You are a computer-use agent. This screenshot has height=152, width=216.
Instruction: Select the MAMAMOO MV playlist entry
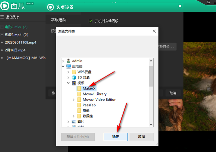(x=26, y=58)
